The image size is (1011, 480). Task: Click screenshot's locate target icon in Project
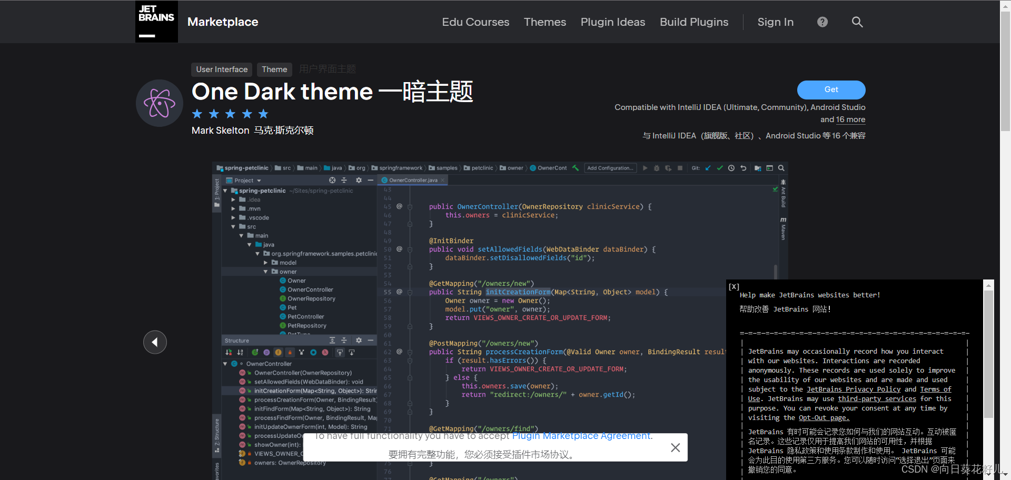(332, 181)
